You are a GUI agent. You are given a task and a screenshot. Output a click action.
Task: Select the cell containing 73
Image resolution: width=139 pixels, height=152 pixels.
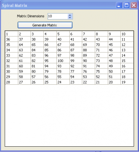(x=102, y=61)
